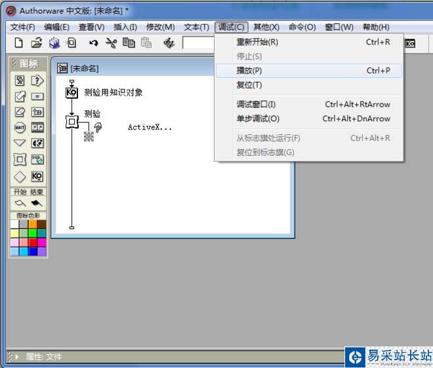
Task: Select the Knowledge Object icon in the palette
Action: [37, 176]
